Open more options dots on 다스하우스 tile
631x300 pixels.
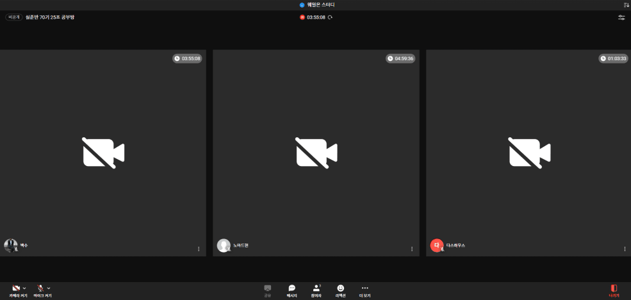pyautogui.click(x=625, y=249)
